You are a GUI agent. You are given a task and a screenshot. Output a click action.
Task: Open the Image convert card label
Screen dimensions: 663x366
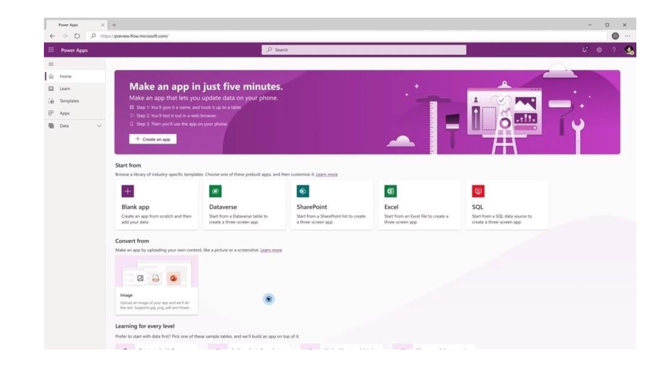coord(126,295)
